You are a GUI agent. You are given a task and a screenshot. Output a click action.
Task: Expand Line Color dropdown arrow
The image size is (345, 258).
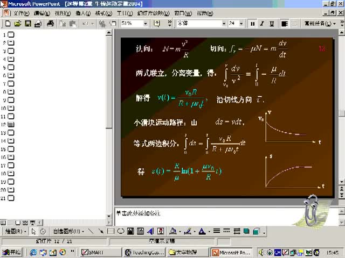coord(195,232)
